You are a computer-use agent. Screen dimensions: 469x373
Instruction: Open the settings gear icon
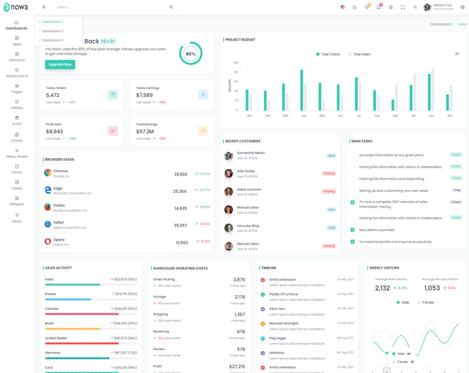(x=463, y=7)
